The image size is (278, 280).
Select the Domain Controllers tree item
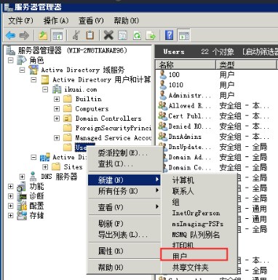[108, 119]
